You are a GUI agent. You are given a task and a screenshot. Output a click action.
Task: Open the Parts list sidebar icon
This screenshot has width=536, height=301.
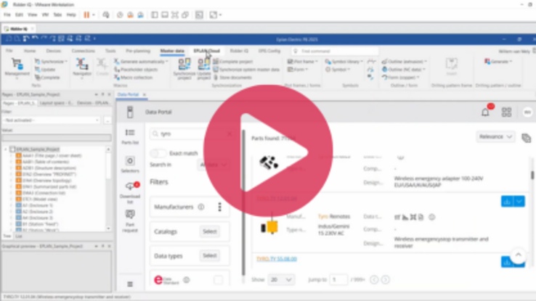(x=130, y=136)
